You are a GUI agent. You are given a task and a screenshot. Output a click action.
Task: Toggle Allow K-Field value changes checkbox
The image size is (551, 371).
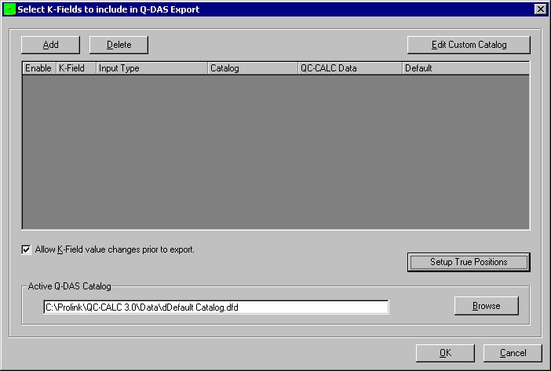pos(26,249)
